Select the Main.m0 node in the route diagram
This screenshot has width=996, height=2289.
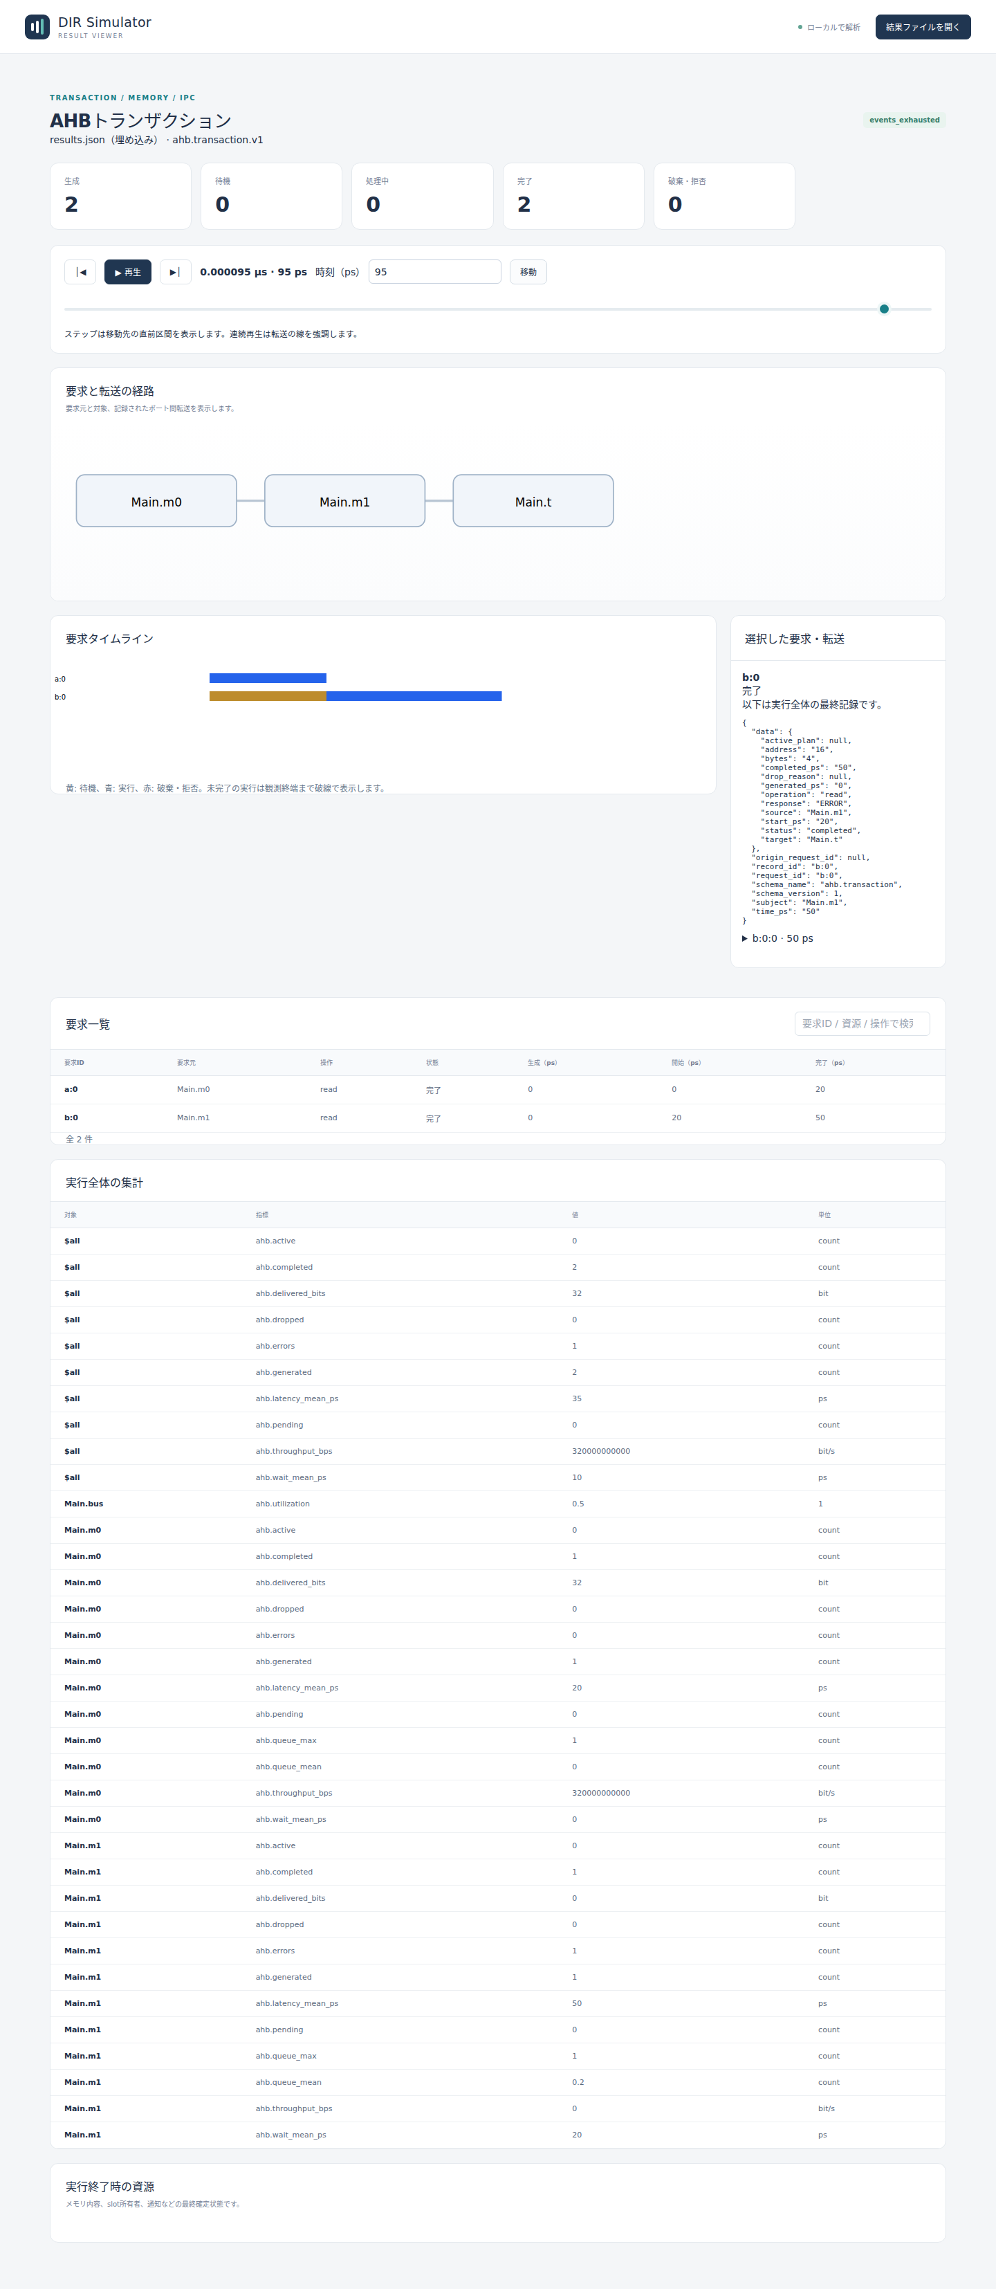coord(156,501)
